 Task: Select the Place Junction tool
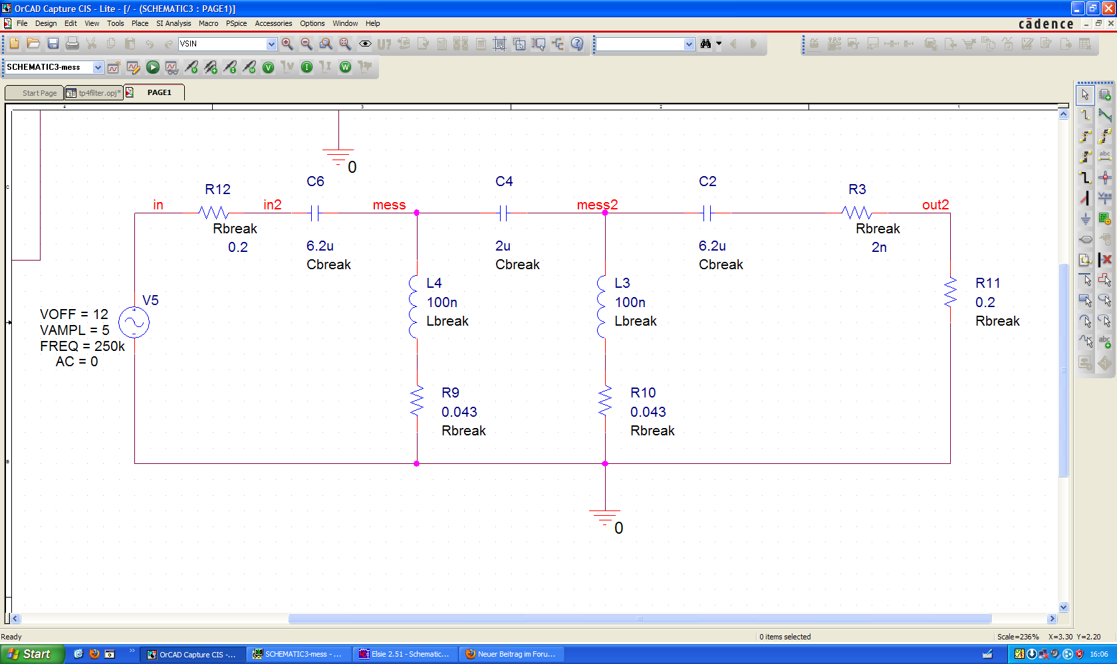1104,177
